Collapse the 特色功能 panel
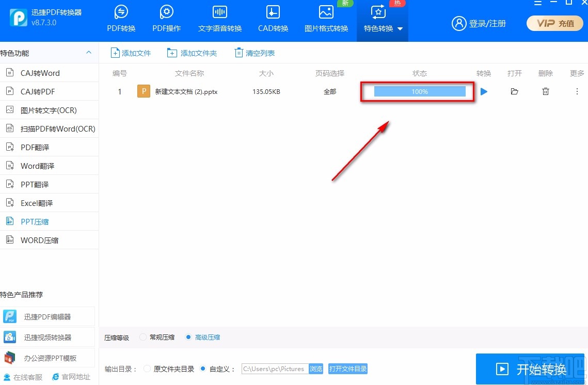The height and width of the screenshot is (385, 588). 88,53
